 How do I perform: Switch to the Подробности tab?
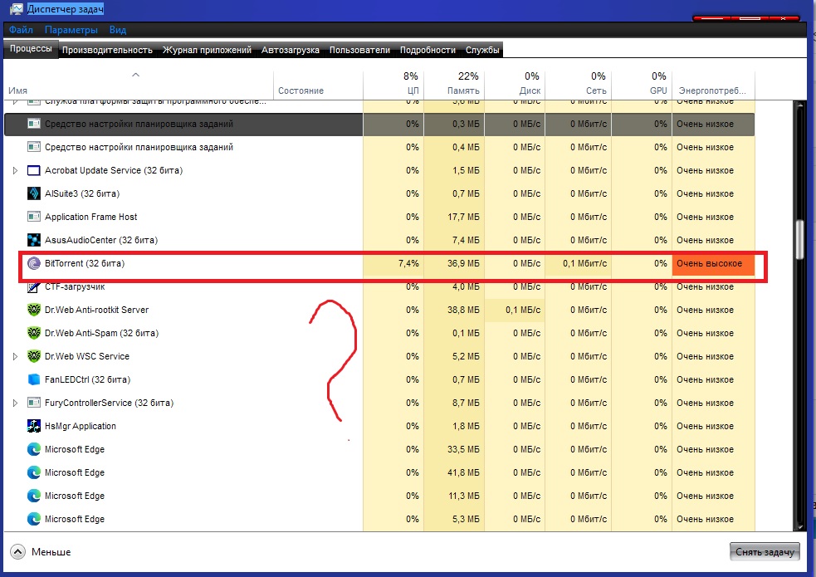coord(428,50)
